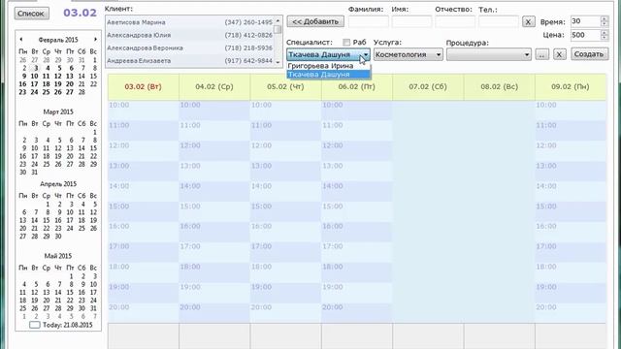This screenshot has width=621, height=349.
Task: Select March 31 in the calendar
Action: tap(35, 173)
